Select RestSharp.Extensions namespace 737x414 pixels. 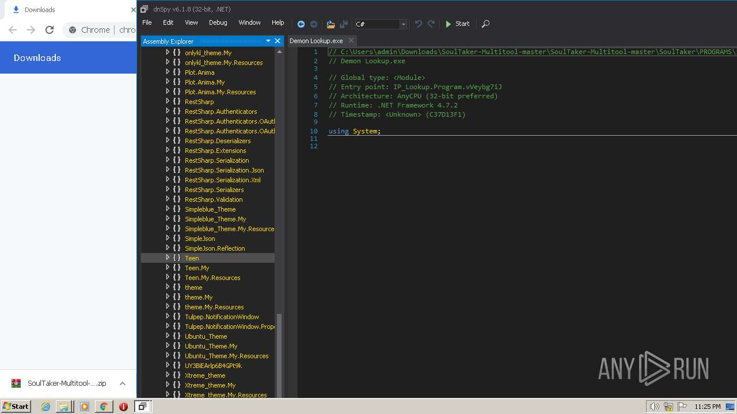[215, 151]
